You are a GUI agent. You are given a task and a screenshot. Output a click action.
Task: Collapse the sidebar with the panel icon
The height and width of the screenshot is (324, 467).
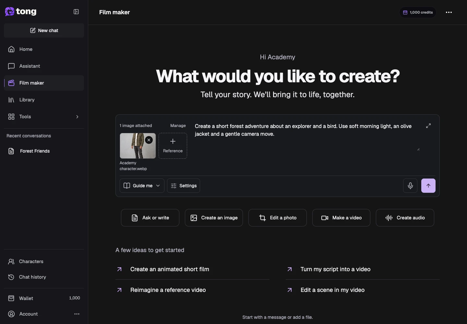pos(76,12)
